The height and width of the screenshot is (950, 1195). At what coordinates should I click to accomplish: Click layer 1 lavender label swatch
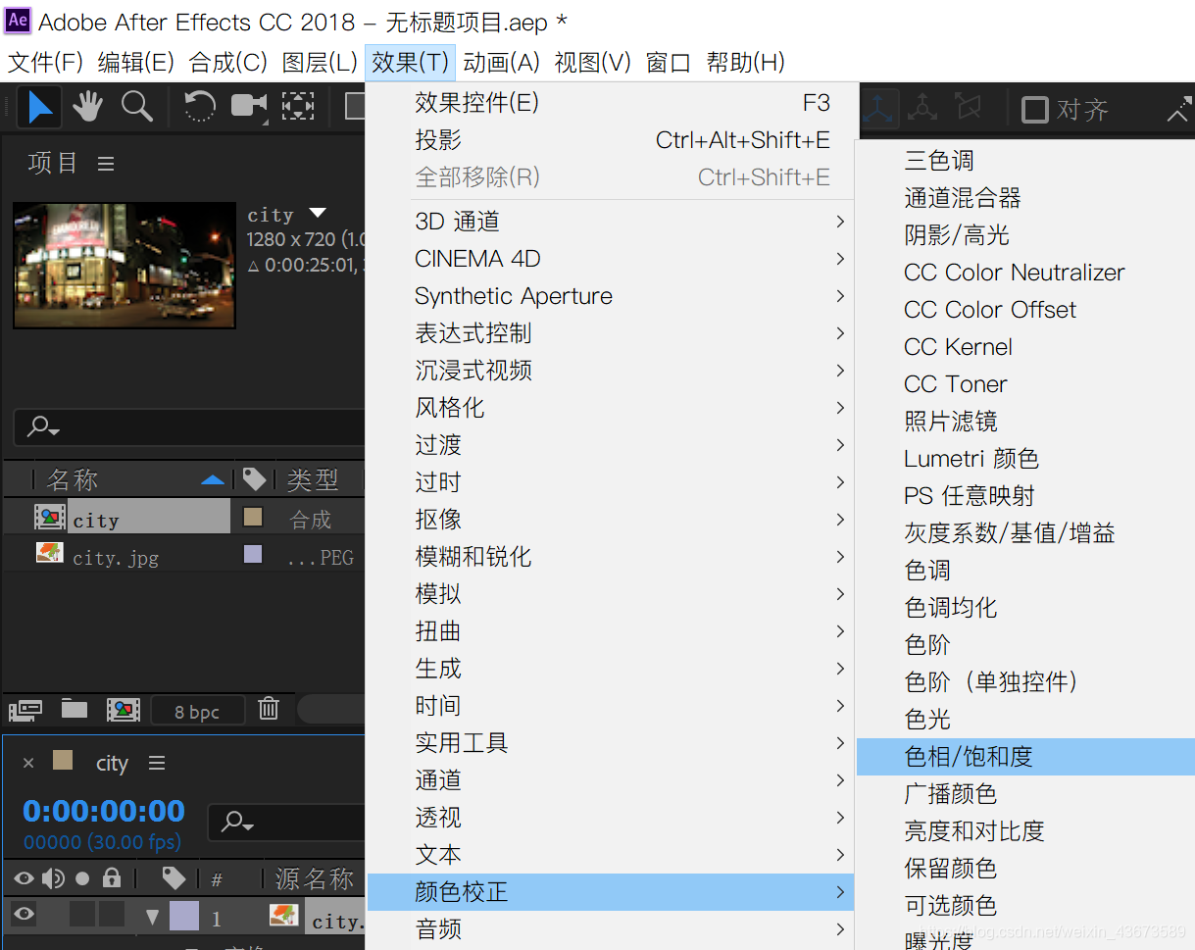[183, 916]
